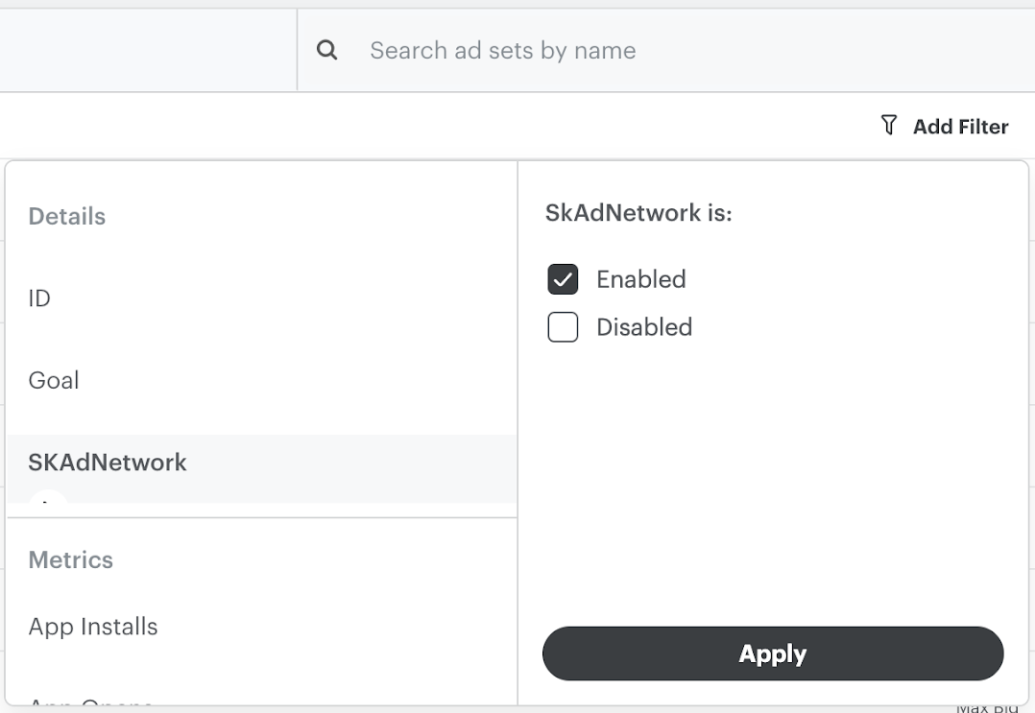
Task: Choose the Goal filter option
Action: (x=54, y=380)
